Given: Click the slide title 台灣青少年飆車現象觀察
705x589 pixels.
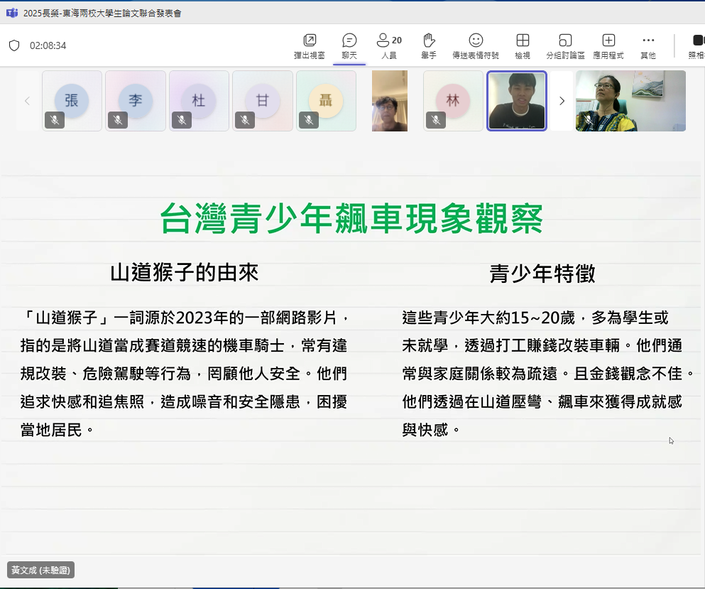Looking at the screenshot, I should point(351,219).
